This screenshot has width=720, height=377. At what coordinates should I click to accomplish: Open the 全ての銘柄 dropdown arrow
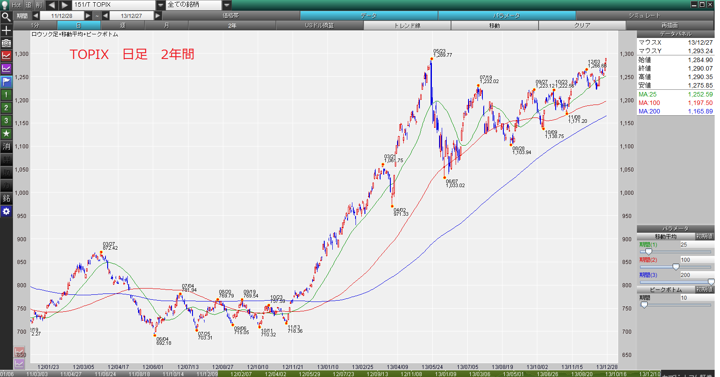[227, 5]
